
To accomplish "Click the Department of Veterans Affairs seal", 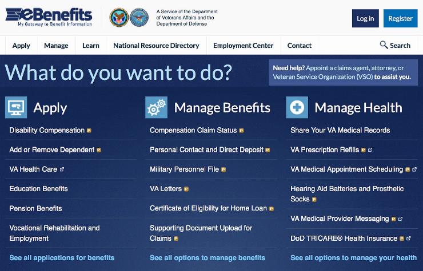I will point(119,18).
